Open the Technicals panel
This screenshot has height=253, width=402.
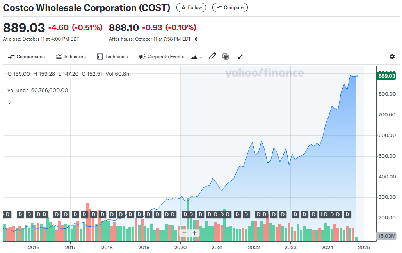coord(112,57)
